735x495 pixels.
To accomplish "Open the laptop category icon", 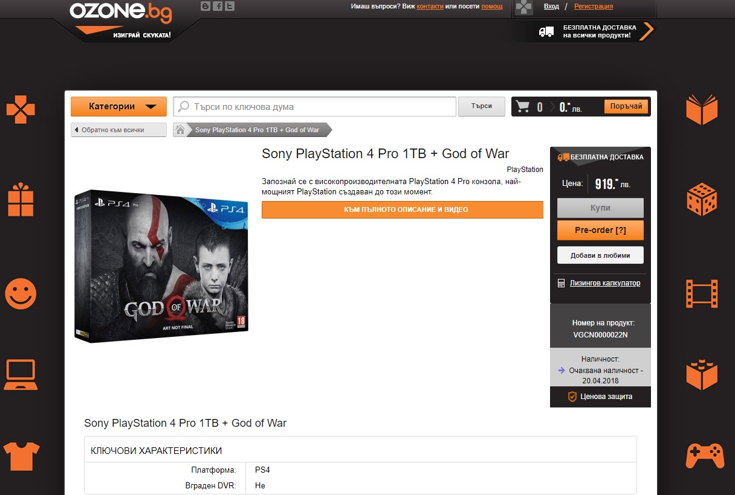I will click(x=21, y=375).
